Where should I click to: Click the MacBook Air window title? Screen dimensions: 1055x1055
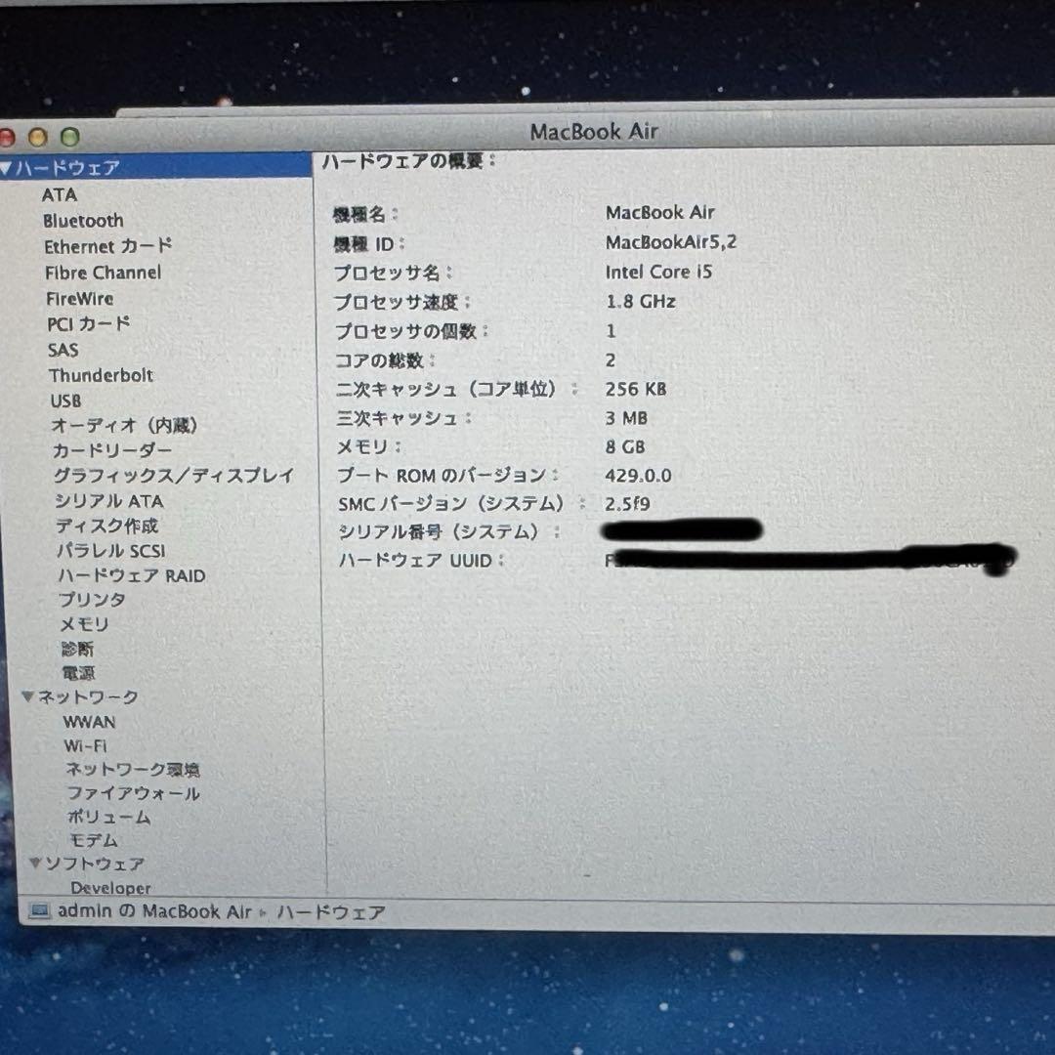pyautogui.click(x=594, y=132)
